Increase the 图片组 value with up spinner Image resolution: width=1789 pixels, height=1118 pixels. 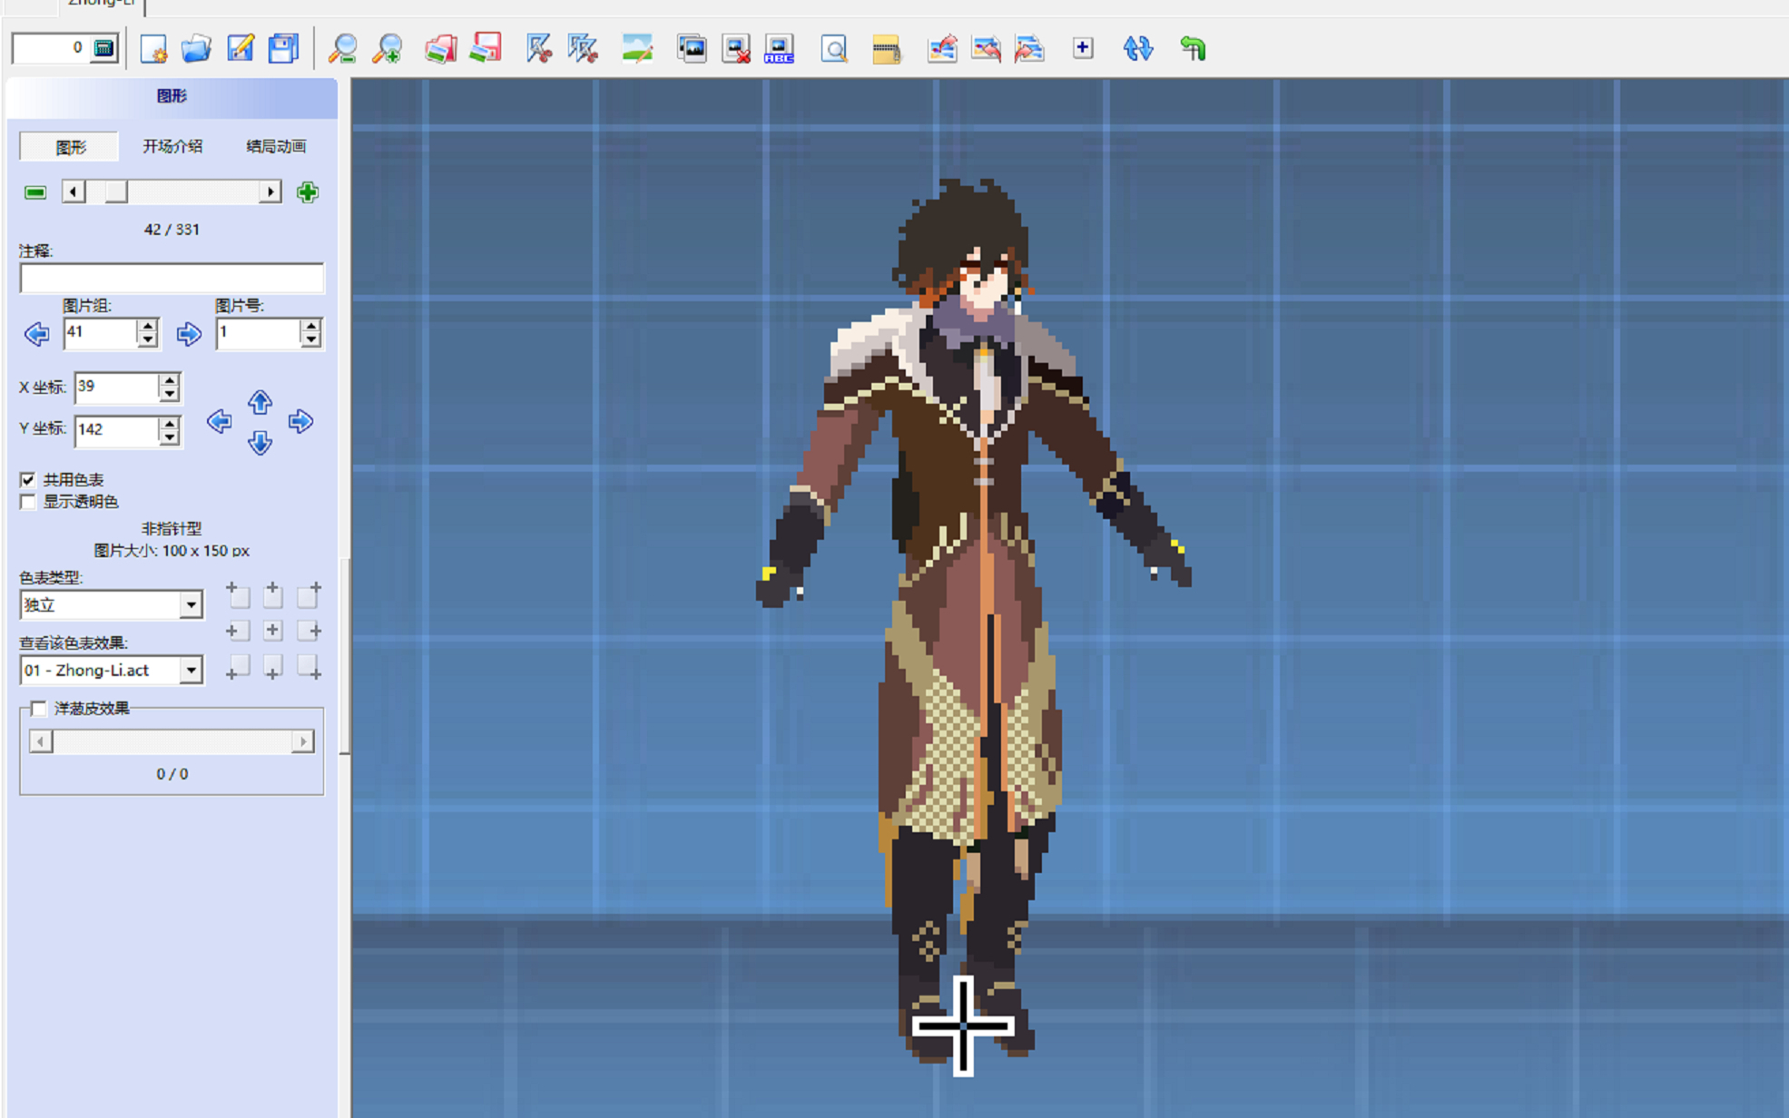coord(147,326)
